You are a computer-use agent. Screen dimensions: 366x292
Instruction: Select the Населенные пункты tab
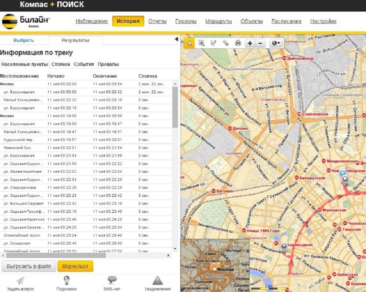tap(25, 64)
